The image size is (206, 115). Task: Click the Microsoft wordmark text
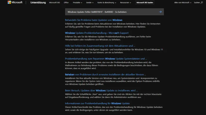(x=17, y=2)
